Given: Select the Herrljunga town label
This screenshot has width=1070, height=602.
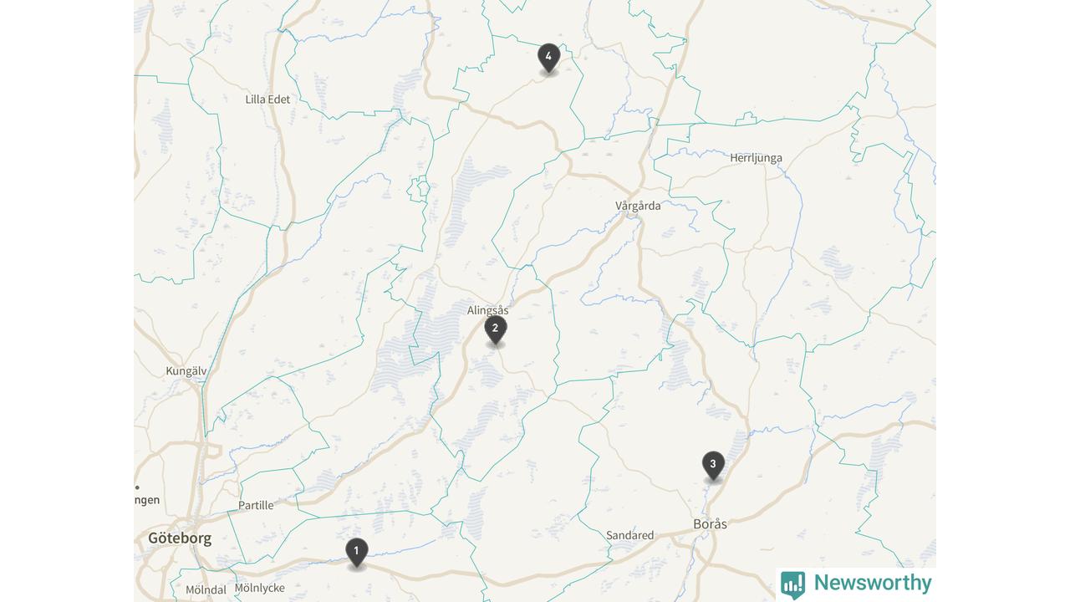Looking at the screenshot, I should tap(756, 158).
